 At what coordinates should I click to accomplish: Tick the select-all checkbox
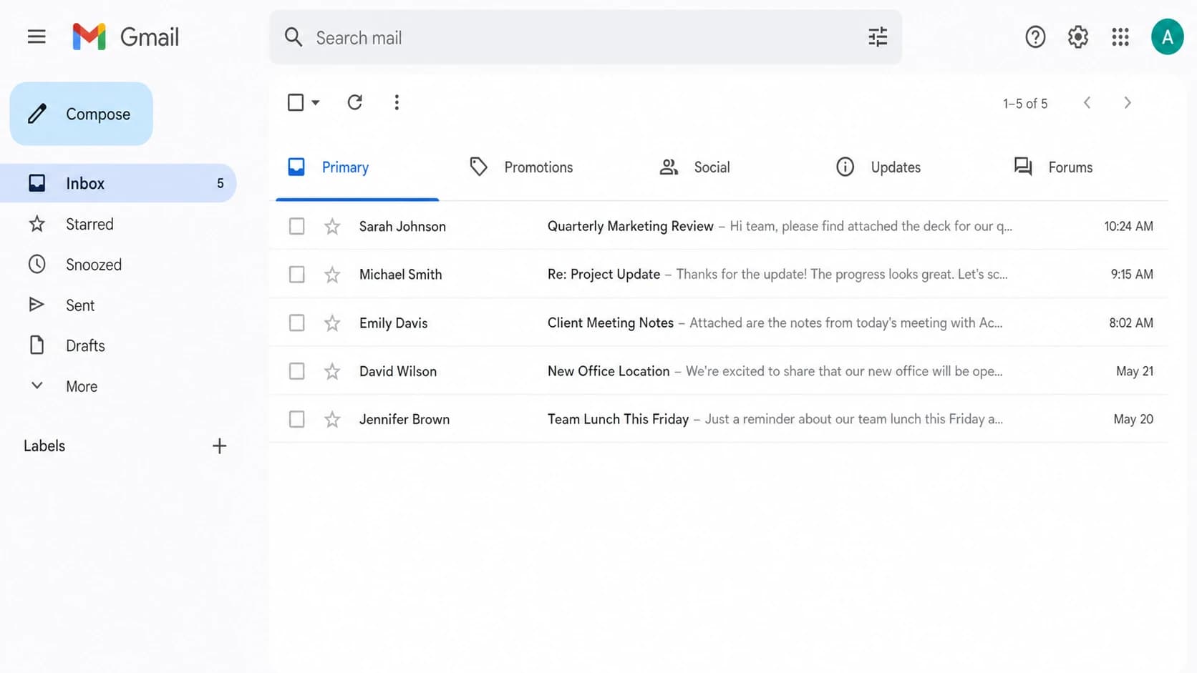point(296,102)
